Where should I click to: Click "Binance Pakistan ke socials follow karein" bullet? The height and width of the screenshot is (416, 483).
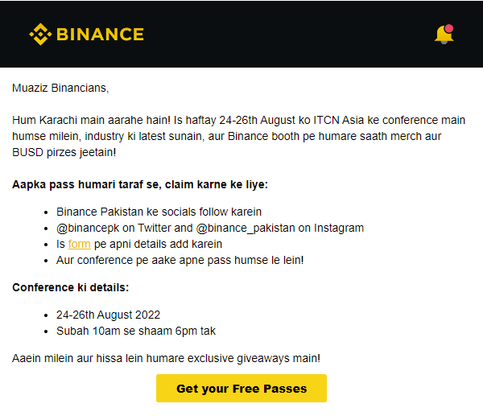tap(159, 212)
